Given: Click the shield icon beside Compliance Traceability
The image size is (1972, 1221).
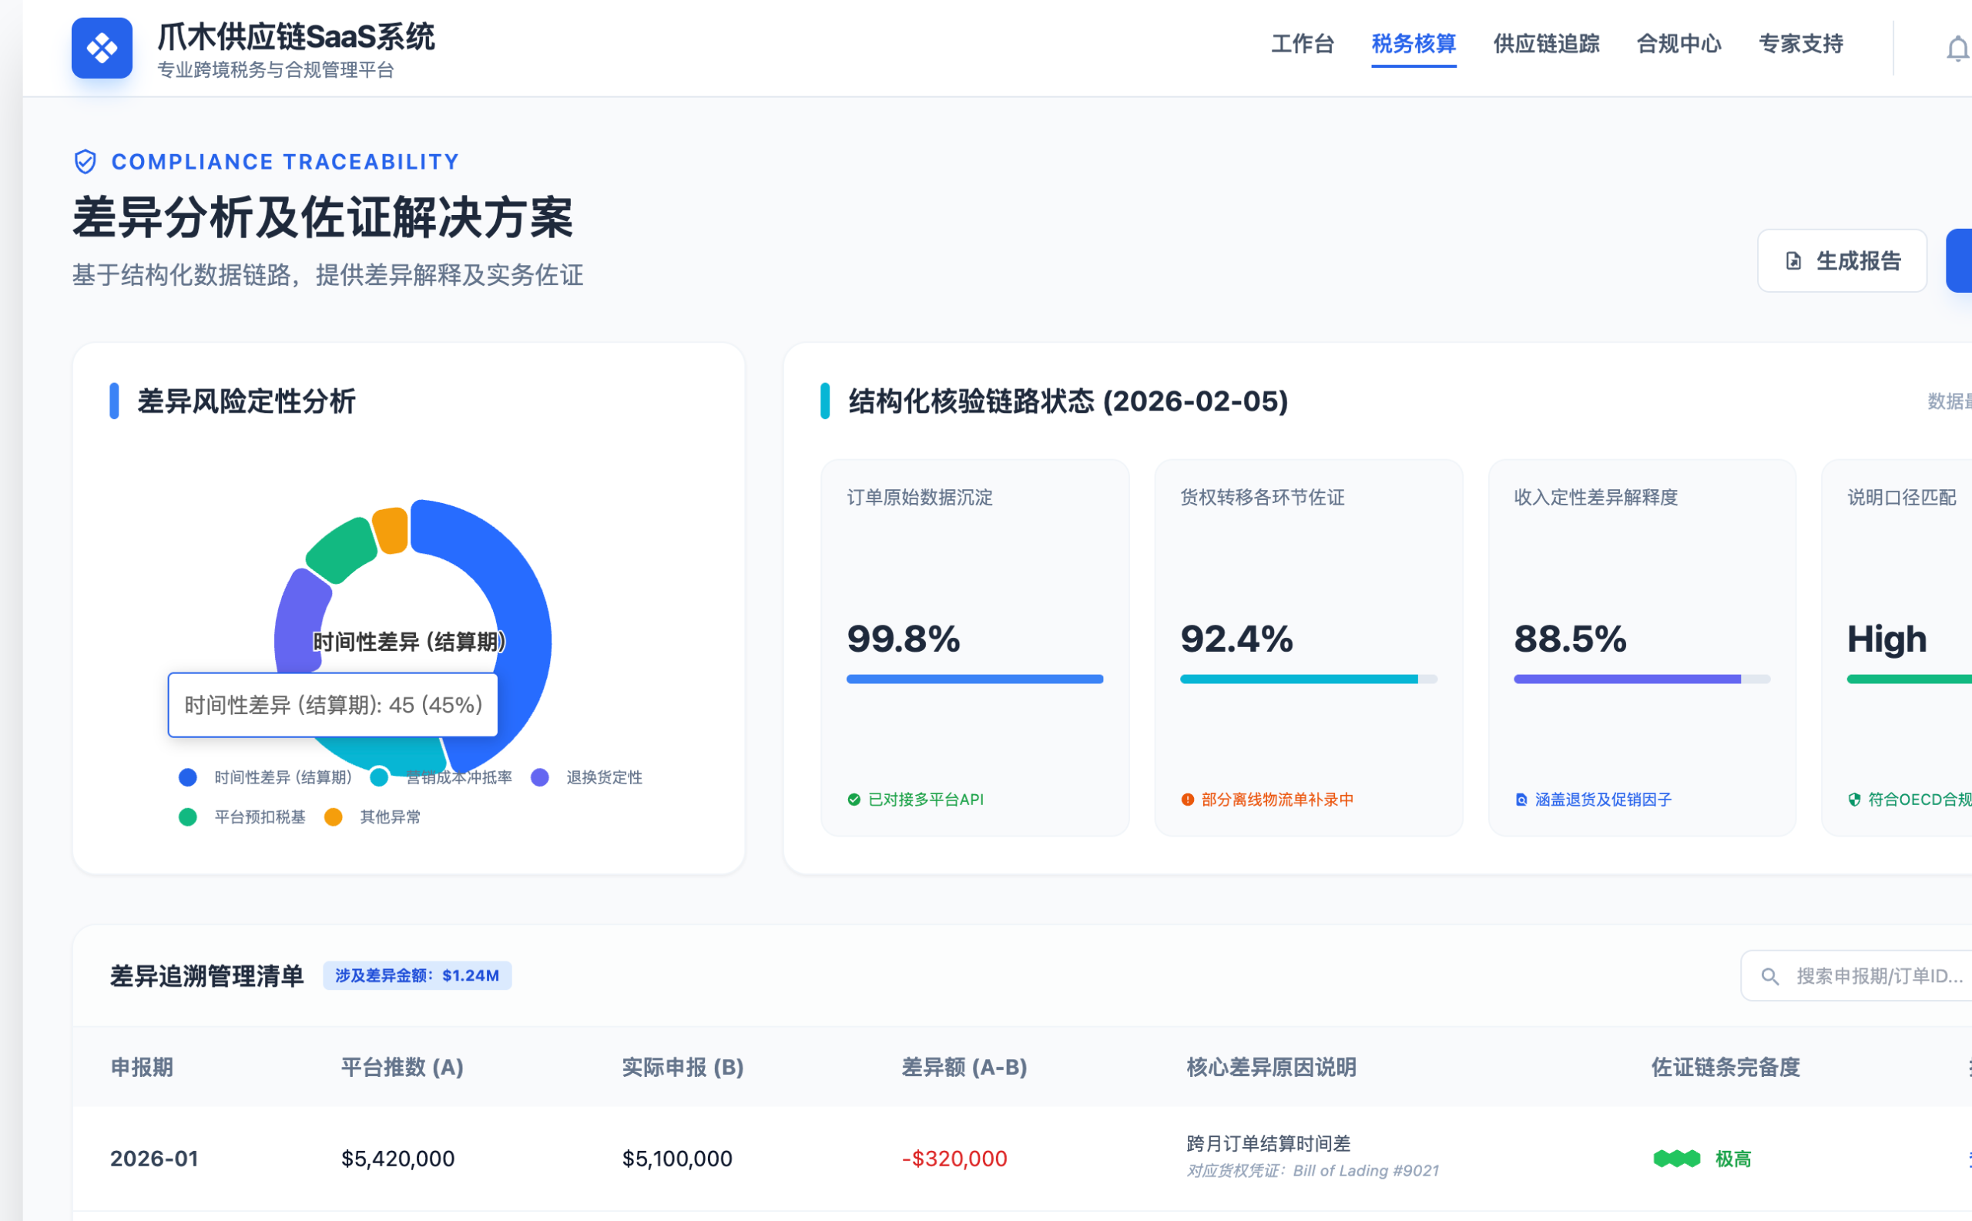Looking at the screenshot, I should 85,163.
